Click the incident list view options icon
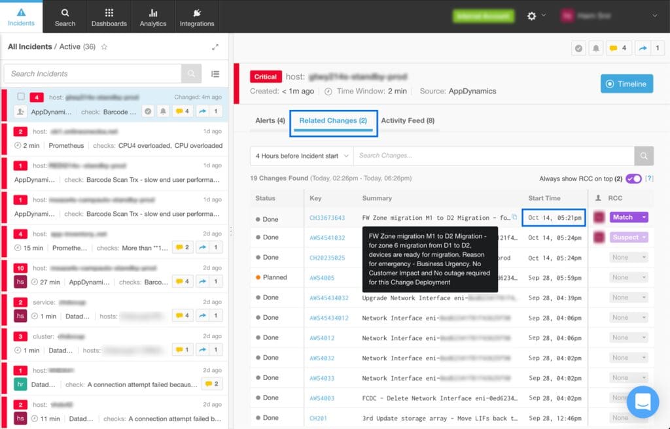 [x=215, y=74]
